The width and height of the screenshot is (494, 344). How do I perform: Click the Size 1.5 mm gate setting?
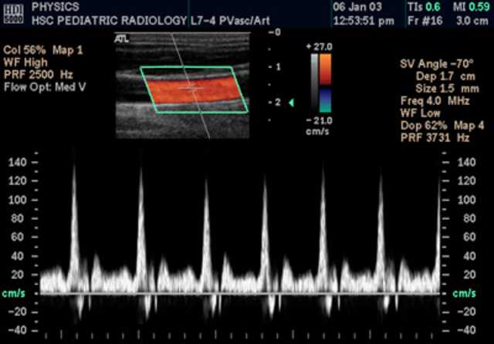click(439, 90)
